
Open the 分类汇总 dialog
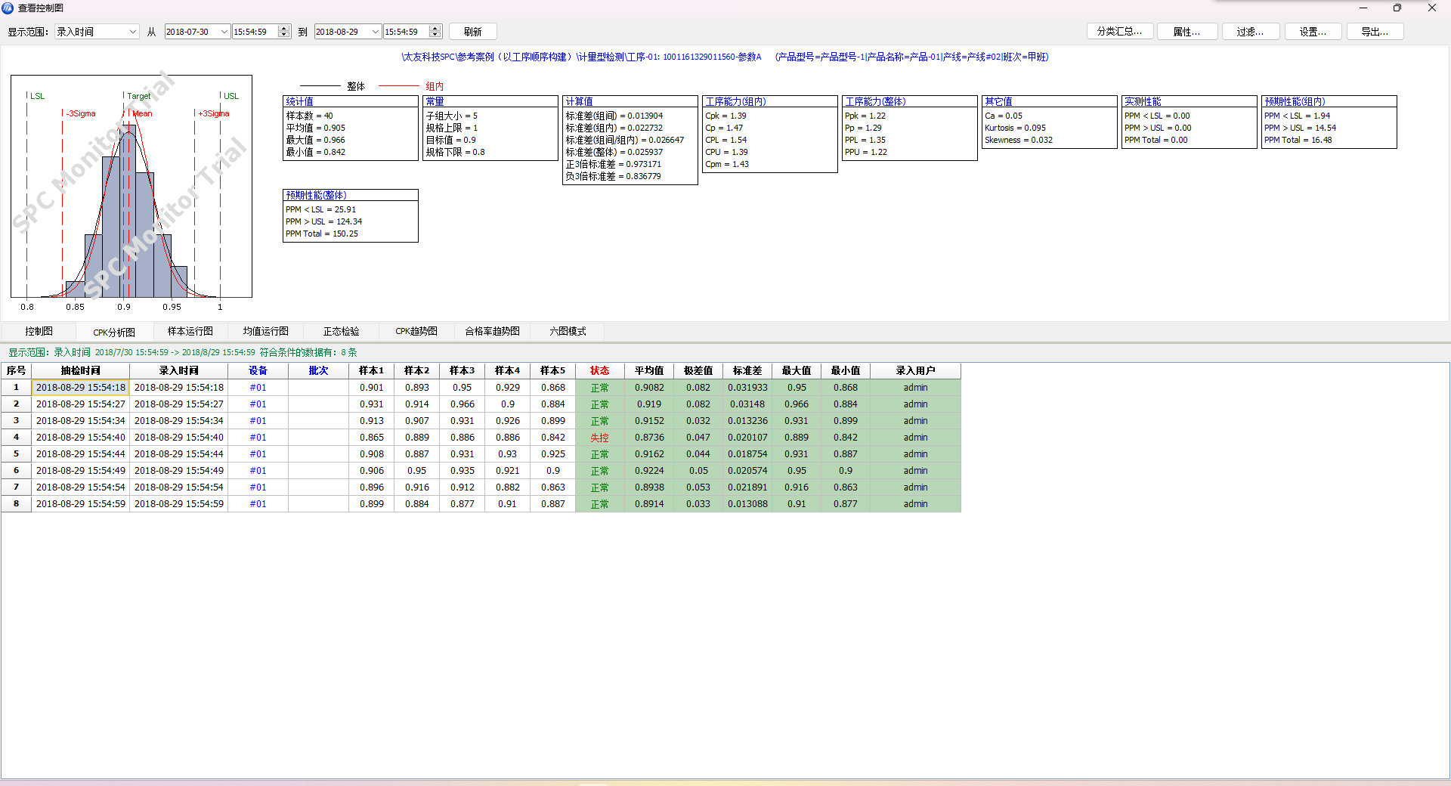1119,32
